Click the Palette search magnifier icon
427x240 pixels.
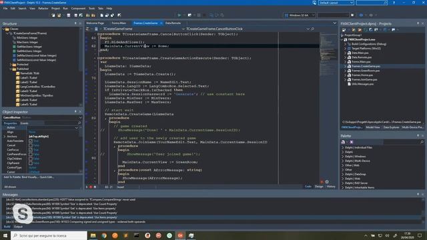(422, 142)
